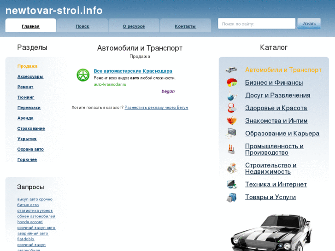The image size is (335, 251).
Task: Select the Охрана авто section
Action: coord(30,149)
